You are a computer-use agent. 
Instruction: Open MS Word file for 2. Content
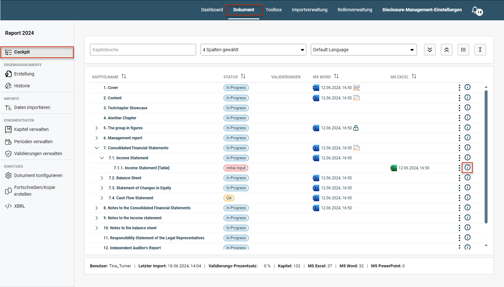[x=316, y=98]
